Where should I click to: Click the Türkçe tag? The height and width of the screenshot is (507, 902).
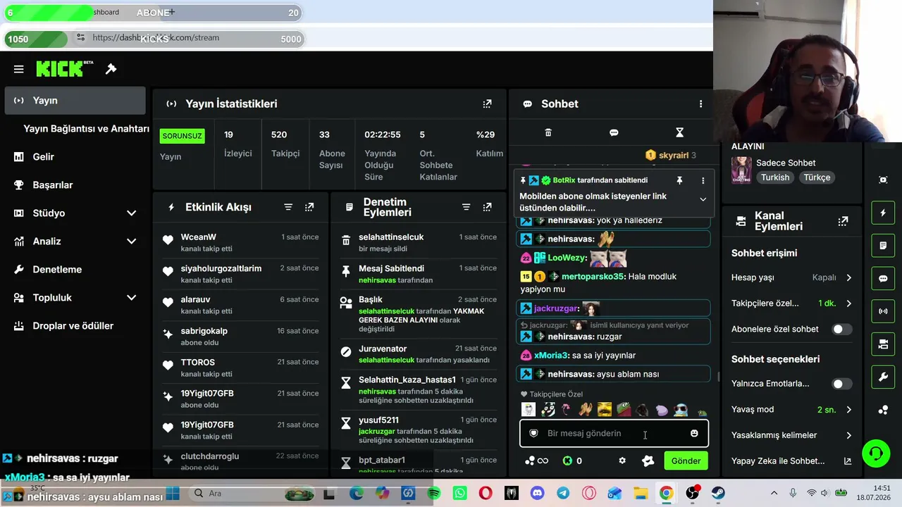coord(817,177)
